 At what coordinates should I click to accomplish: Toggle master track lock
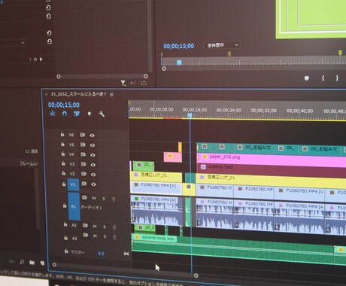pyautogui.click(x=66, y=251)
